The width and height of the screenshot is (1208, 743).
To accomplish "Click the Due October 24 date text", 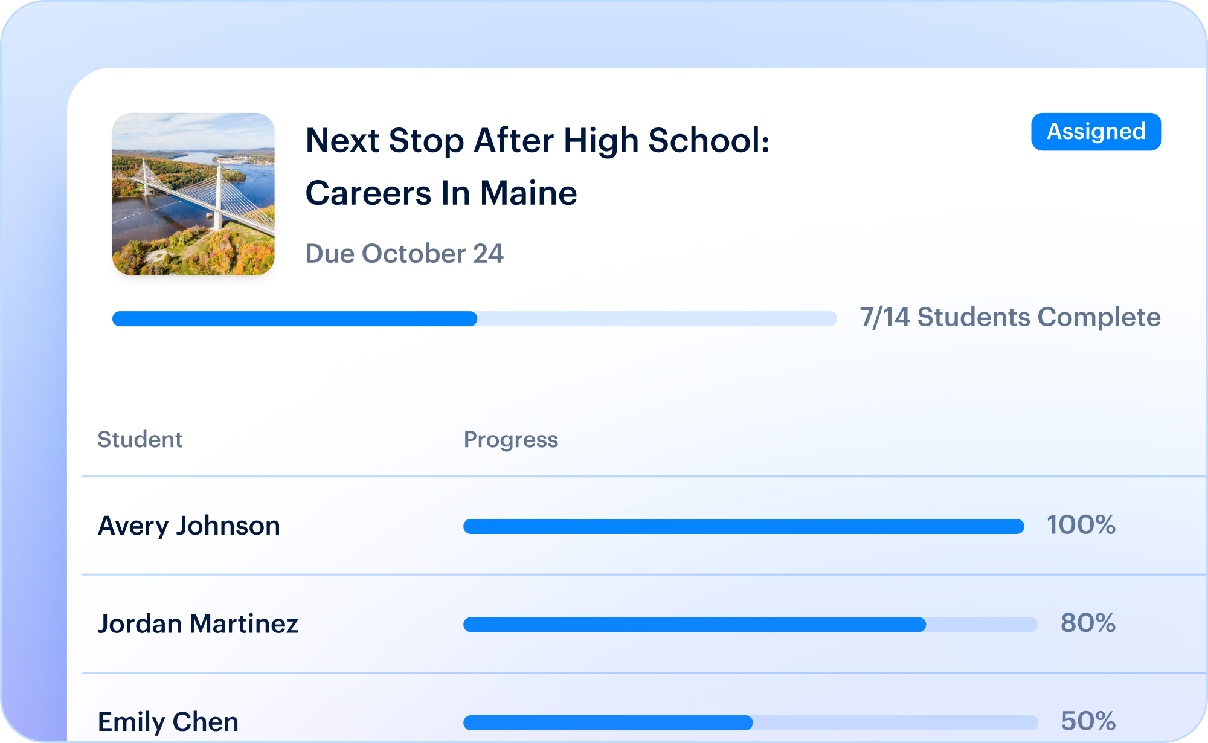I will coord(404,254).
